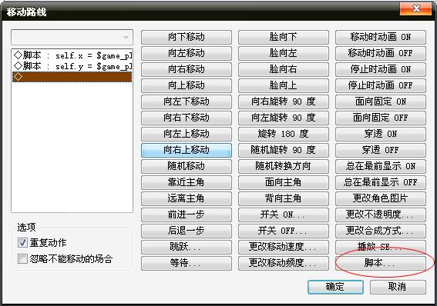Viewport: 437px width, 306px height.
Task: Choose 后退一步
Action: coord(187,231)
